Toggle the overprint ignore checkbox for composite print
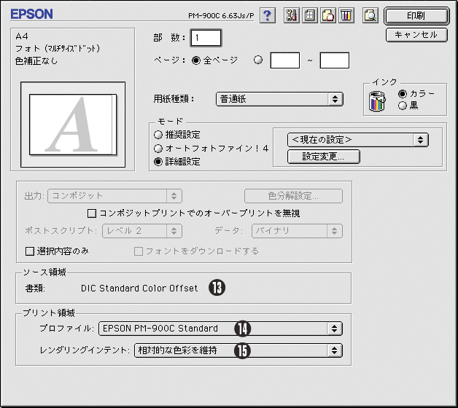 coord(92,213)
